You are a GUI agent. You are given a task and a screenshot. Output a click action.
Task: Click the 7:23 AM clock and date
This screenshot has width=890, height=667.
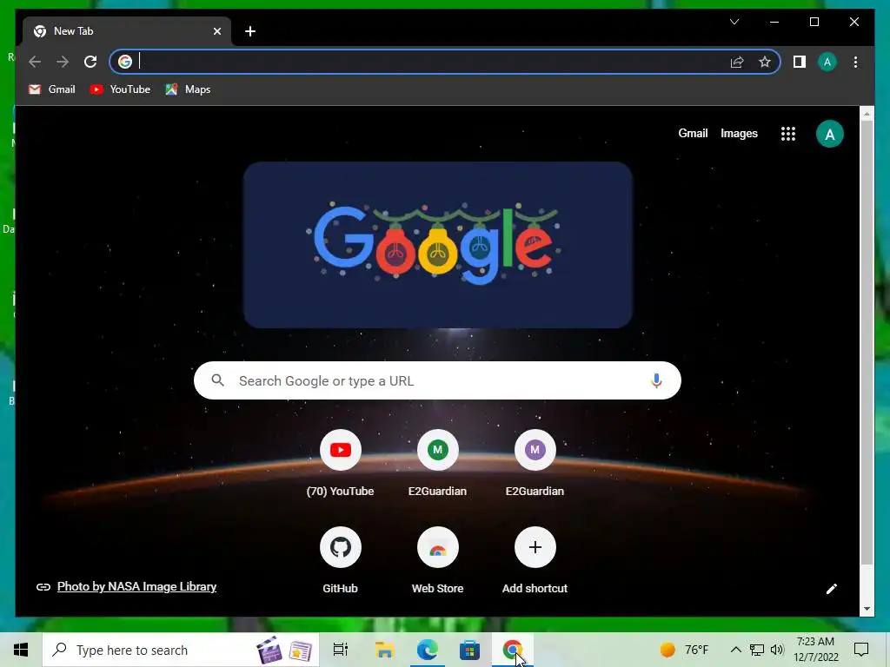[815, 650]
